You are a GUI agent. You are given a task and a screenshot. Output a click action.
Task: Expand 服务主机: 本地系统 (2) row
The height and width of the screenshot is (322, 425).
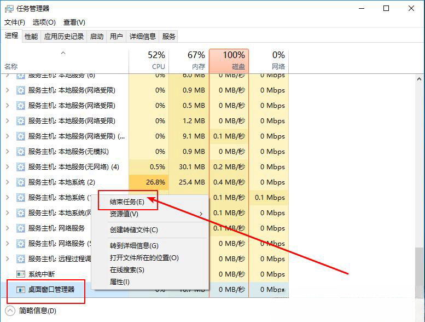coord(8,182)
